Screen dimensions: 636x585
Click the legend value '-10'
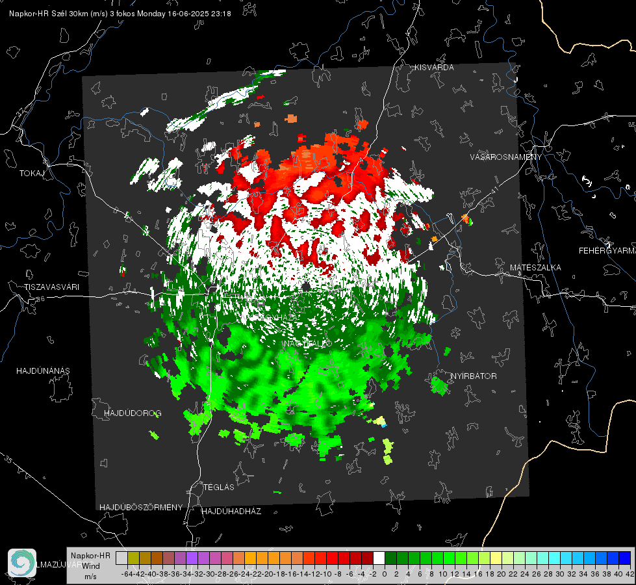click(325, 574)
